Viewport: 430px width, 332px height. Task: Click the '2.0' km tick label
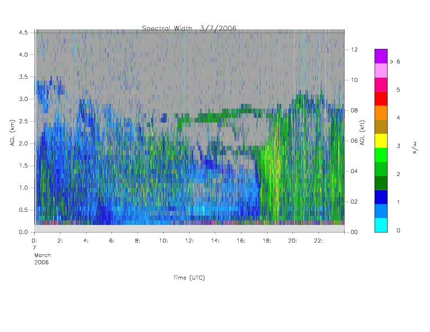pos(23,143)
